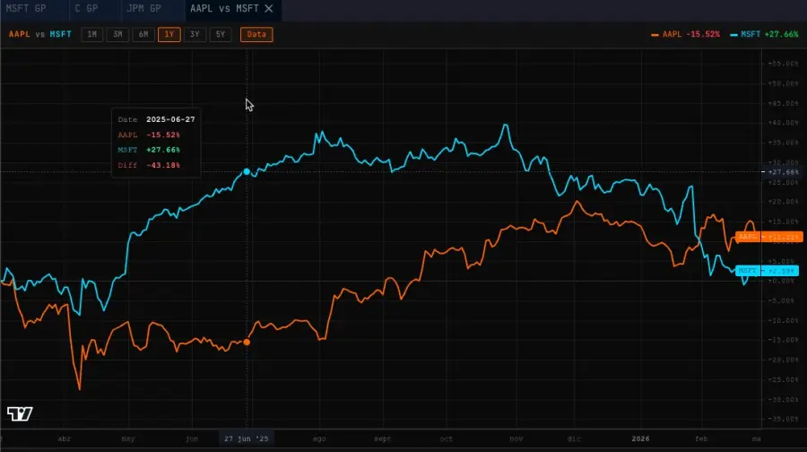Viewport: 807px width, 452px height.
Task: Click the TradingView logo icon
Action: pyautogui.click(x=20, y=413)
